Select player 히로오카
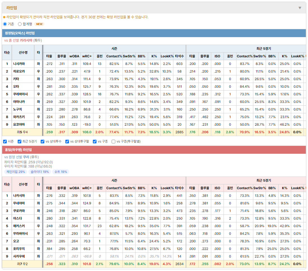The image size is (308, 271). pyautogui.click(x=19, y=71)
